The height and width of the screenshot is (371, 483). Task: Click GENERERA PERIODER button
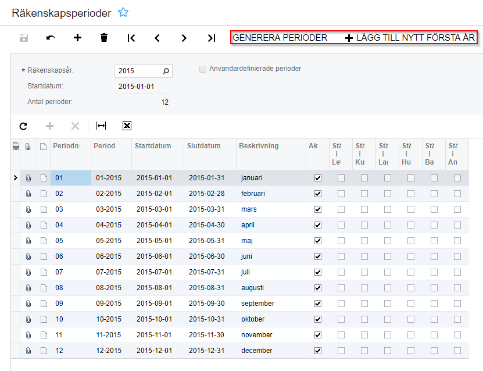pyautogui.click(x=280, y=38)
